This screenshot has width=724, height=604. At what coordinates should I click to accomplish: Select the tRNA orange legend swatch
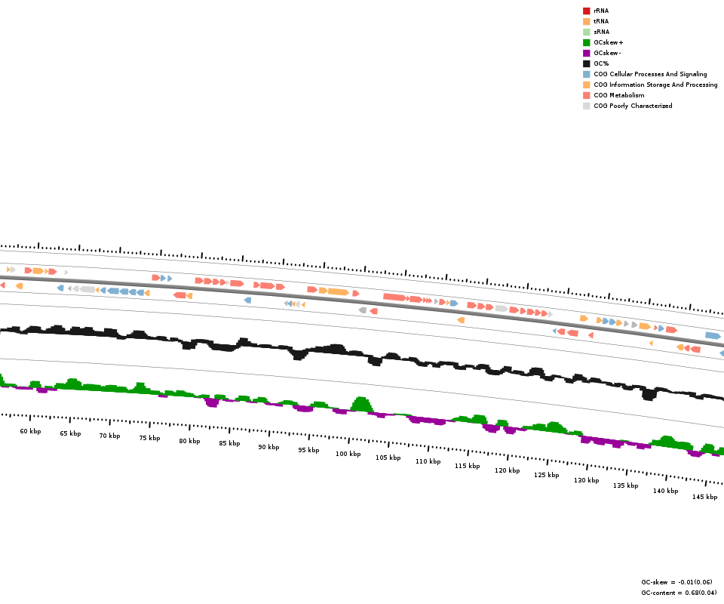click(x=586, y=21)
